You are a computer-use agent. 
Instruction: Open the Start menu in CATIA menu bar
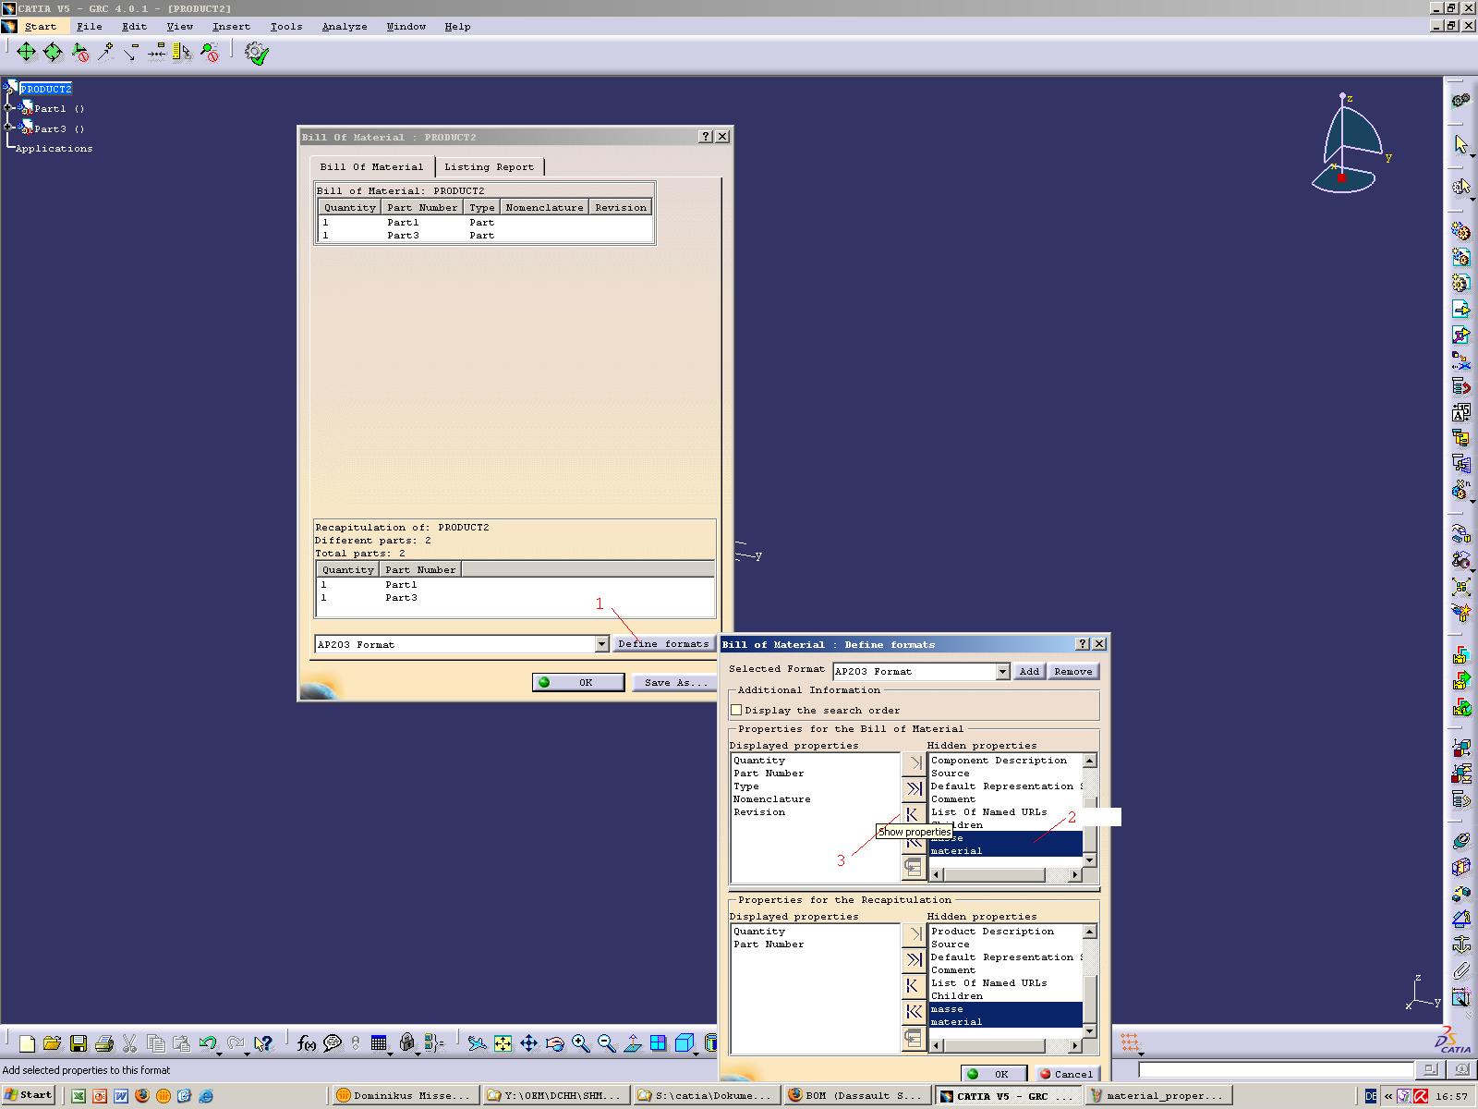40,27
